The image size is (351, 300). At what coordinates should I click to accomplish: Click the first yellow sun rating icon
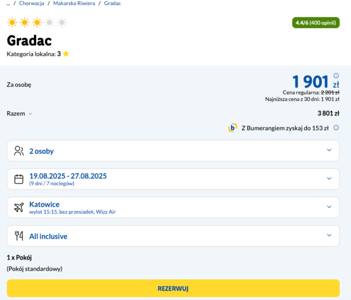pos(12,22)
